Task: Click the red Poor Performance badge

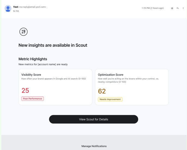Action: [32, 99]
